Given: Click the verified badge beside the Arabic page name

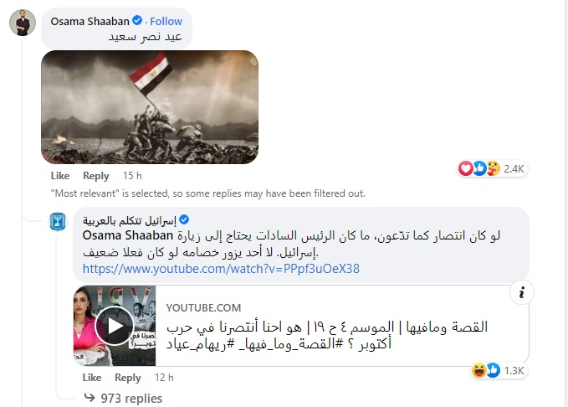Looking at the screenshot, I should click(x=184, y=219).
